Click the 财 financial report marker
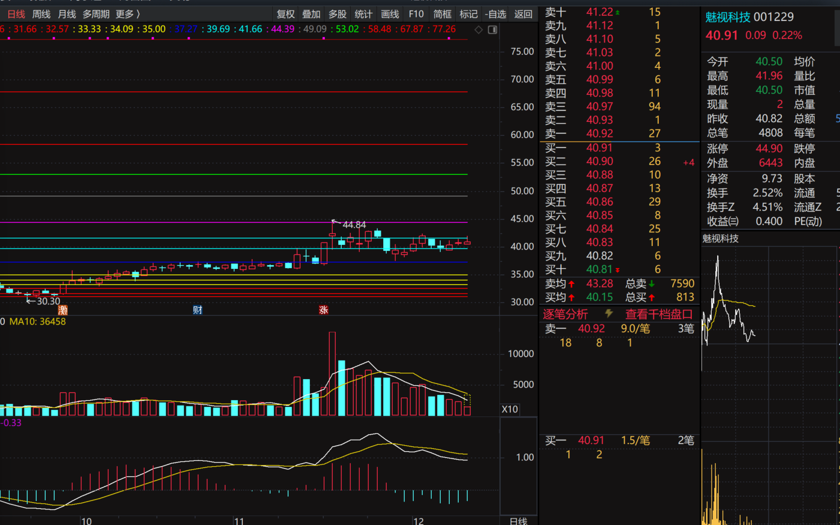The width and height of the screenshot is (840, 525). click(x=197, y=310)
